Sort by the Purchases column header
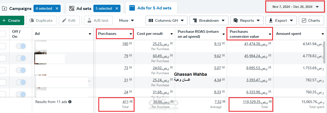Screen dimensions: 327x113 115,34
